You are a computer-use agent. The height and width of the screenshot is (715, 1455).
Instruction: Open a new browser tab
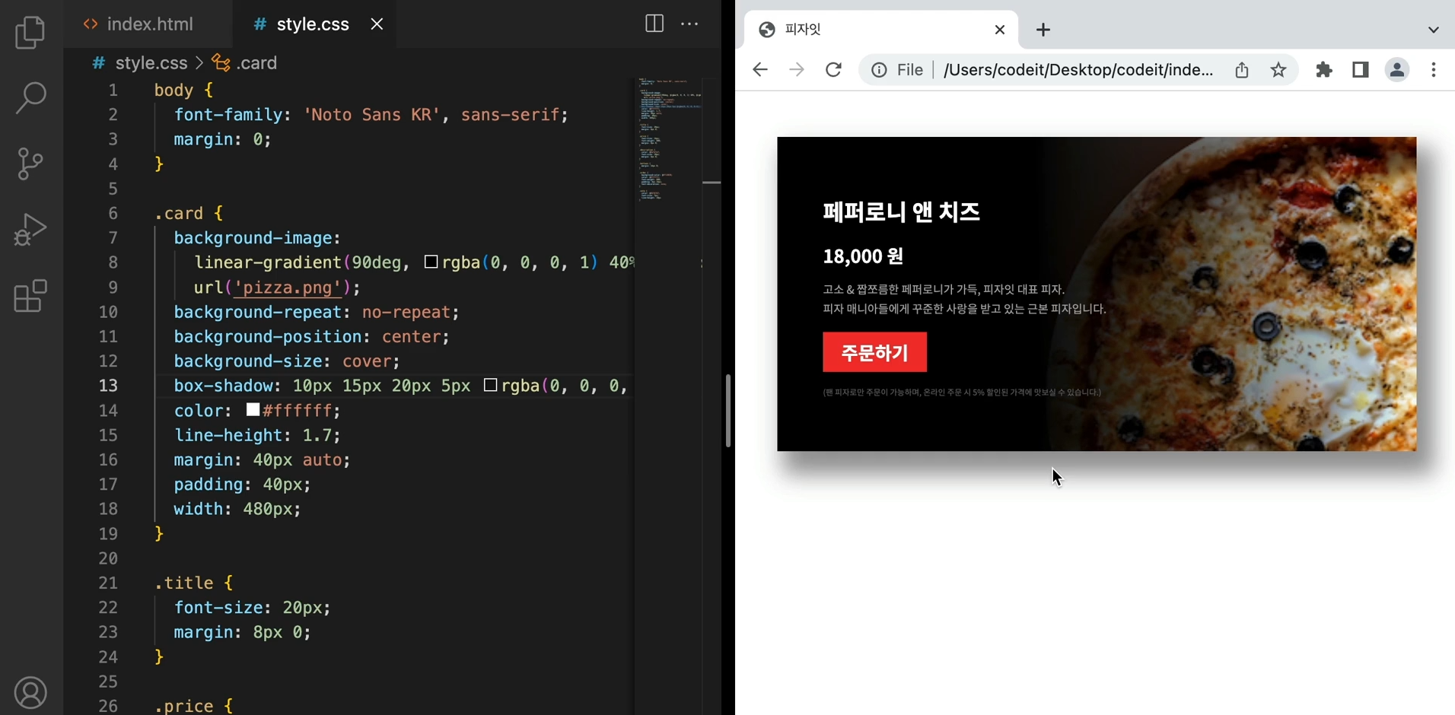pos(1043,30)
